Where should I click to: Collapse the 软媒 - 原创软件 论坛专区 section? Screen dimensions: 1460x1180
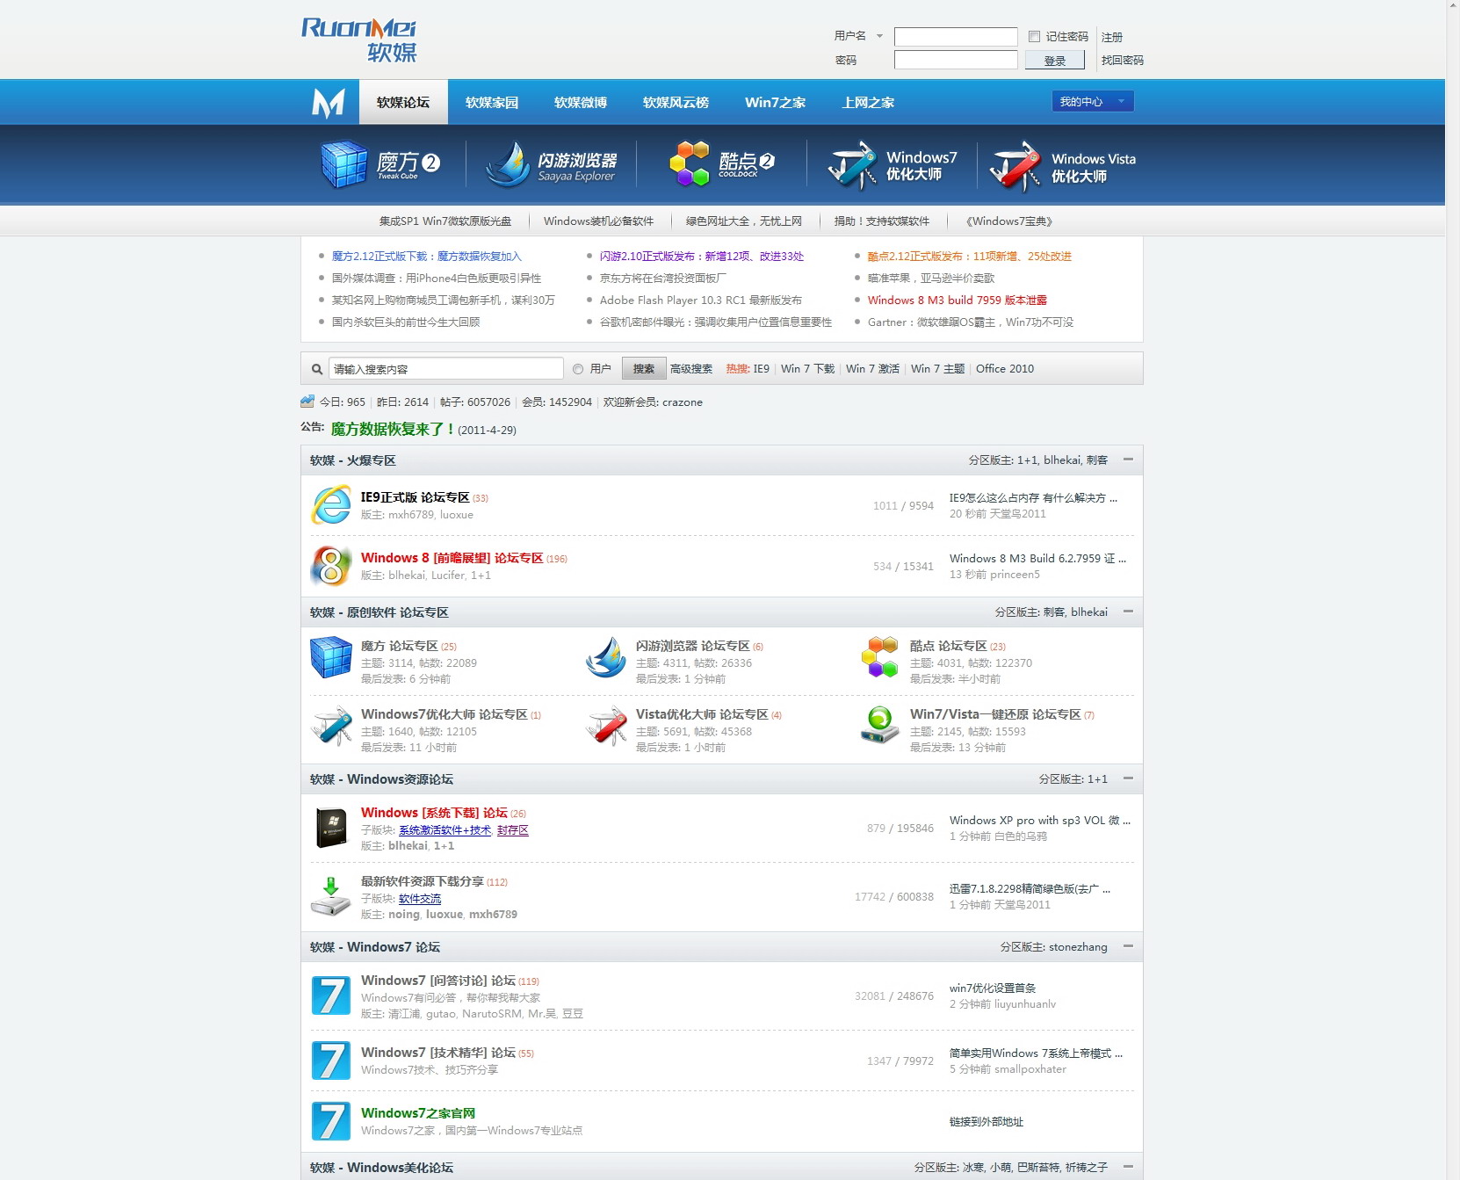click(1128, 612)
